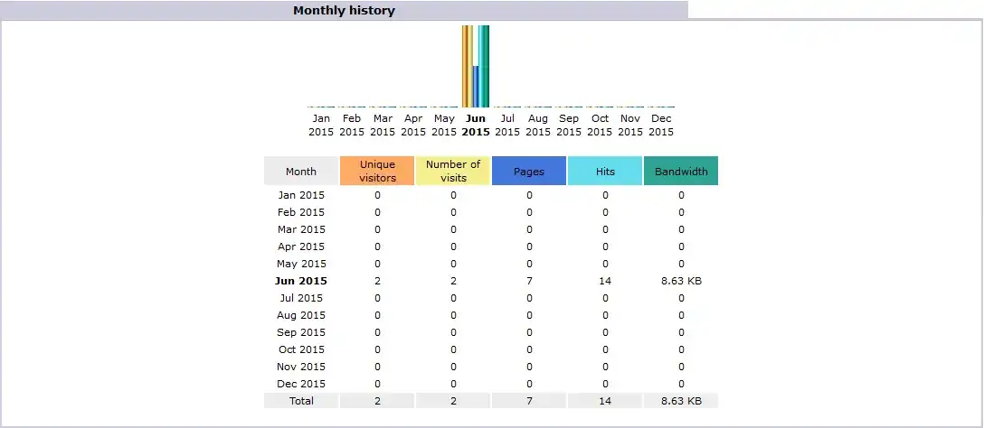Click the Total row unique visitors value 2
The height and width of the screenshot is (428, 984).
[x=377, y=400]
